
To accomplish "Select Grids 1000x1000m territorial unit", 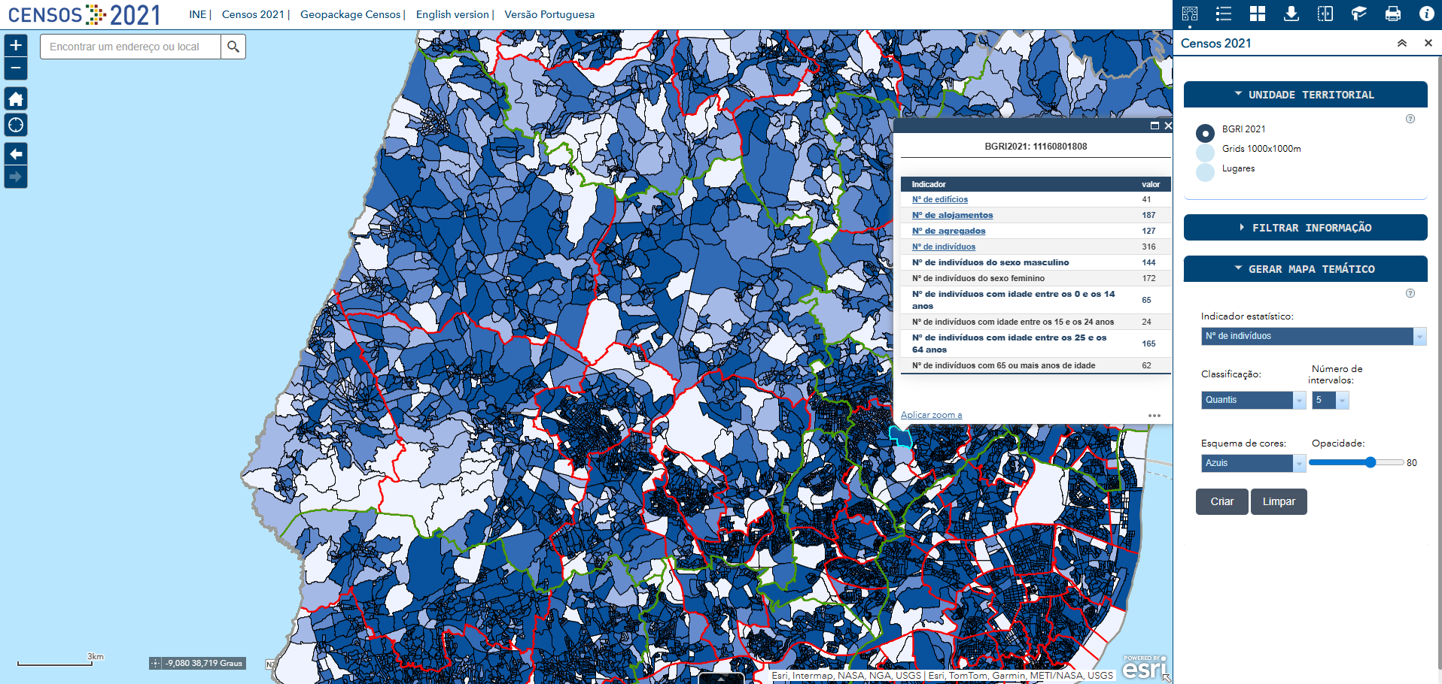I will 1205,152.
